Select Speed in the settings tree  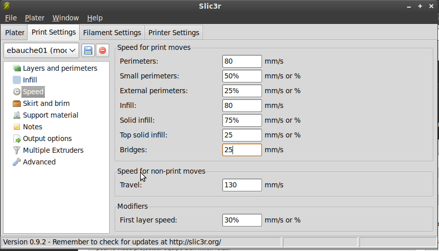tap(34, 92)
